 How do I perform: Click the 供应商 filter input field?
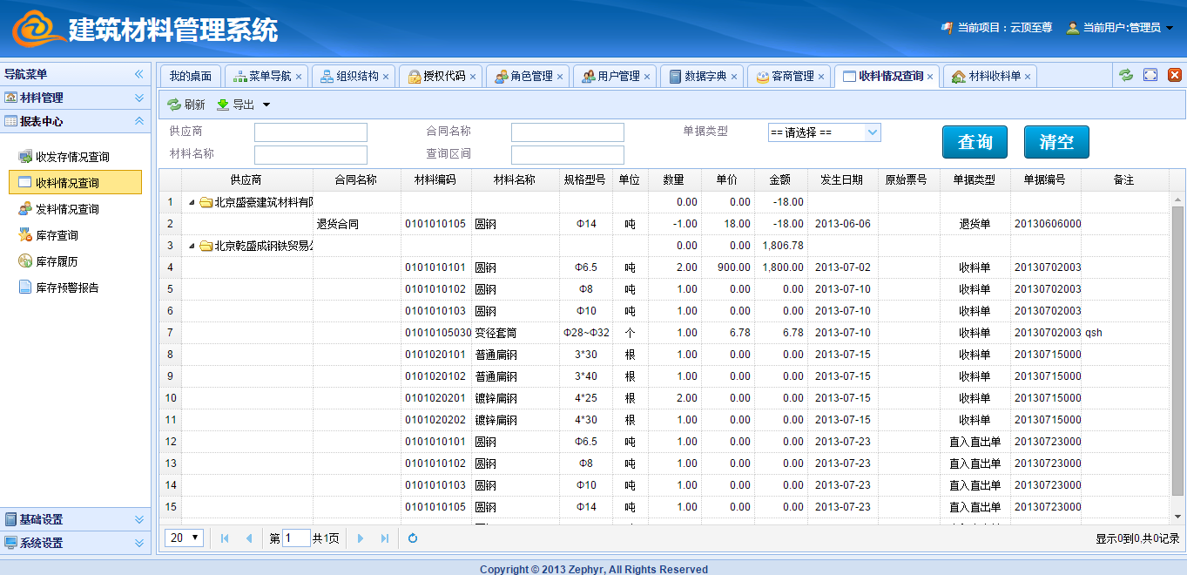[x=311, y=132]
